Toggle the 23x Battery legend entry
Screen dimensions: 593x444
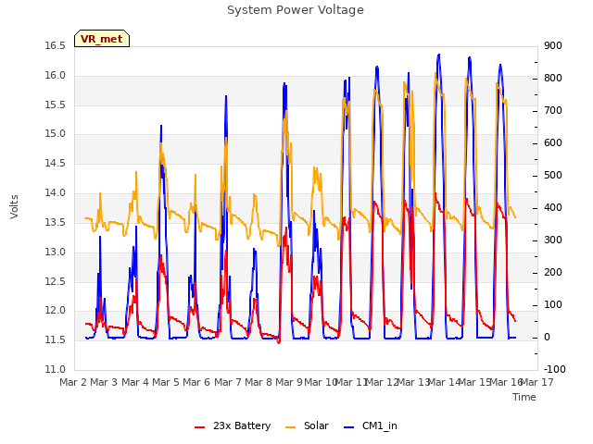pyautogui.click(x=233, y=425)
